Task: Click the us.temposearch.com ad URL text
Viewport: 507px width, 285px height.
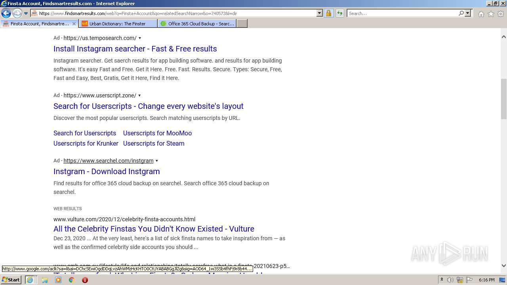Action: [100, 38]
